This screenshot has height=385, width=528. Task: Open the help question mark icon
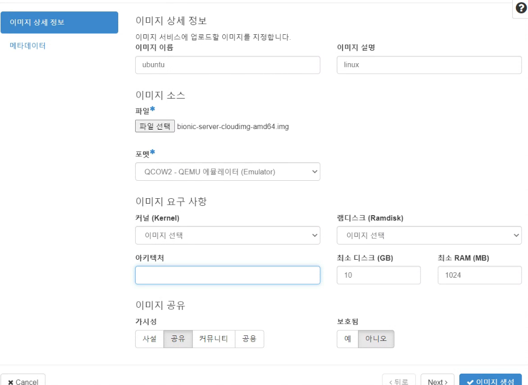[521, 8]
